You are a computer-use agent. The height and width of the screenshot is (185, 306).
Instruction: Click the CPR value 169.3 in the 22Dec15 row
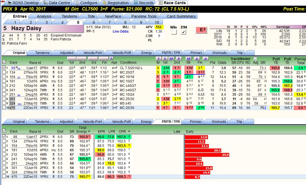pyautogui.click(x=122, y=177)
